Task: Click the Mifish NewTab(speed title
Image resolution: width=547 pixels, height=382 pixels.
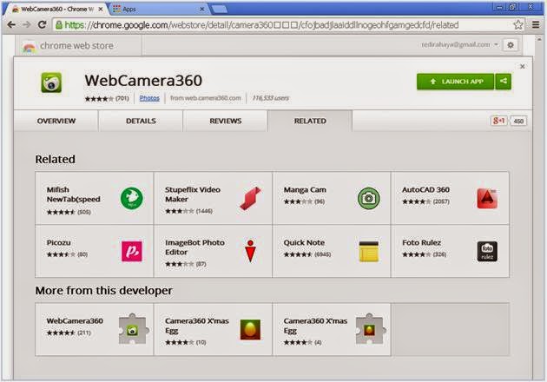Action: pyautogui.click(x=73, y=194)
